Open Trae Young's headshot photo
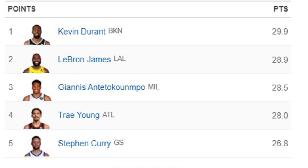 [36, 118]
